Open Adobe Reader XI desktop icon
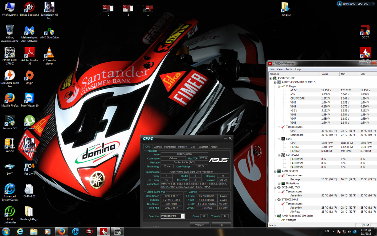 tap(30, 56)
